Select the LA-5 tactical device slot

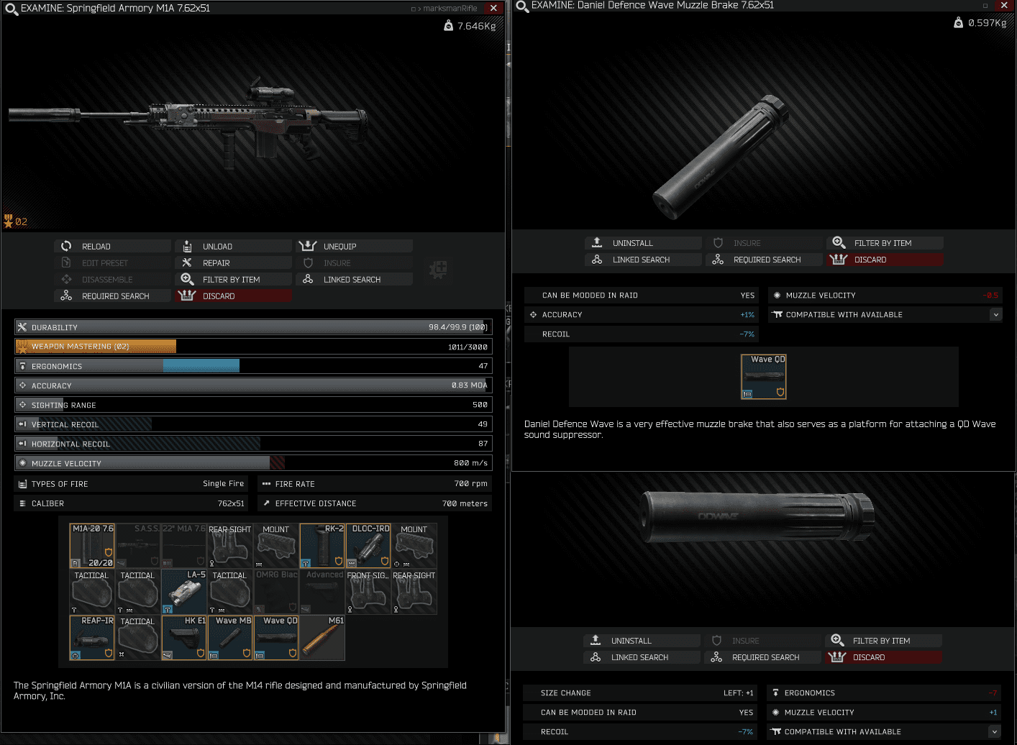(184, 592)
